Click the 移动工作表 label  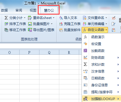(18, 30)
